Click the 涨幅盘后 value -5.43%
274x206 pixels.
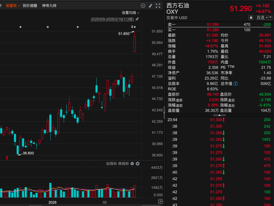[x=265, y=105]
